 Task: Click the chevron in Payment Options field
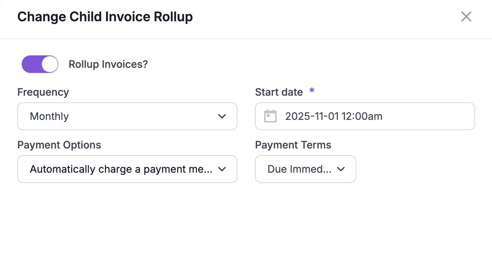[222, 169]
